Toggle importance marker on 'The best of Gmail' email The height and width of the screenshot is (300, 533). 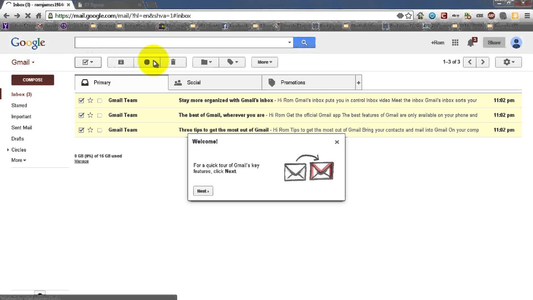click(x=100, y=115)
